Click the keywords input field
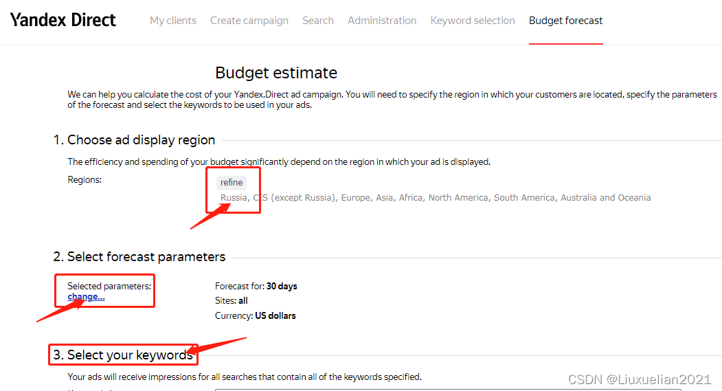Viewport: 722px width, 391px height. (x=448, y=390)
